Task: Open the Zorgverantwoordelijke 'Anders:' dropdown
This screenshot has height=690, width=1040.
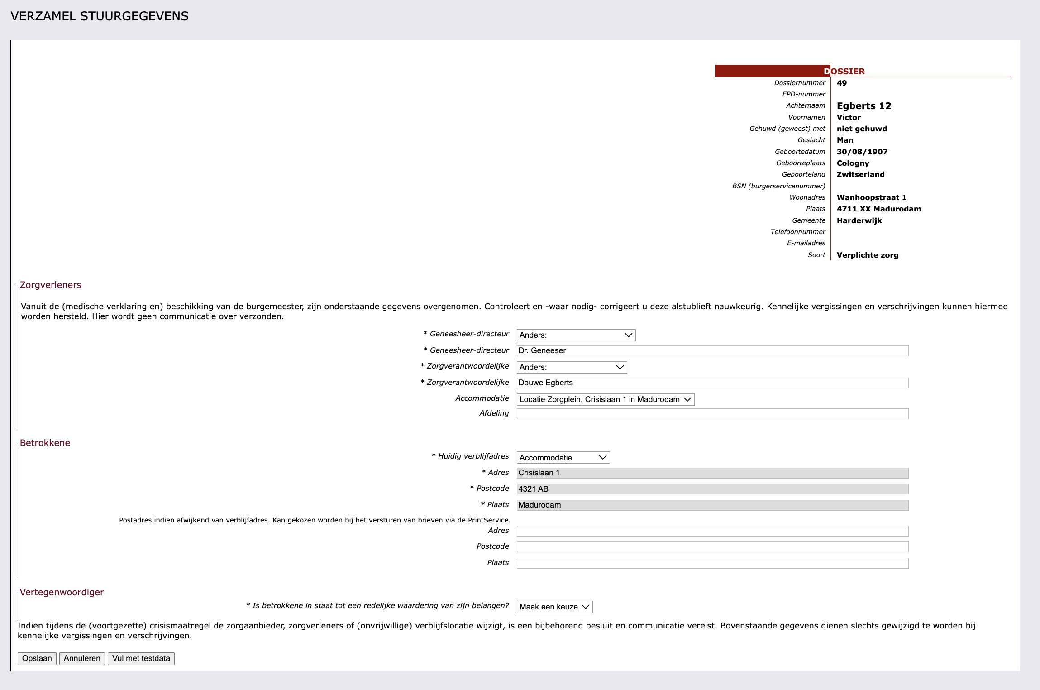Action: [x=572, y=367]
